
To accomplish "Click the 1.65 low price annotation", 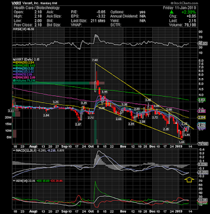I will pos(182,142).
